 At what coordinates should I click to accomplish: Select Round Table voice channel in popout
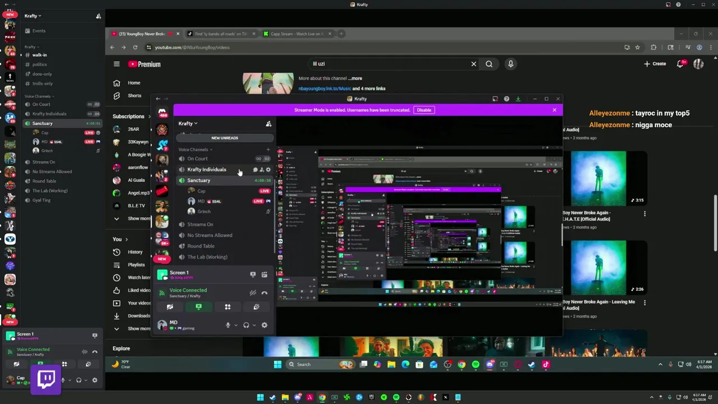pyautogui.click(x=224, y=246)
